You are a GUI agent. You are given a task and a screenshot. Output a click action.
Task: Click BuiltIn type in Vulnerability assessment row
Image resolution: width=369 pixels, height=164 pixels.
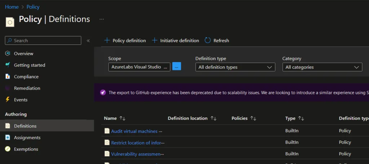(x=292, y=154)
